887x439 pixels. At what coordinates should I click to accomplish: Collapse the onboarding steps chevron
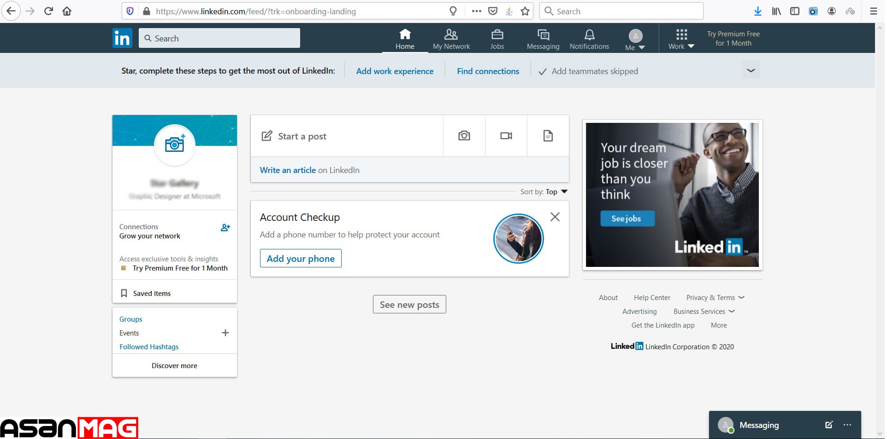click(x=751, y=70)
